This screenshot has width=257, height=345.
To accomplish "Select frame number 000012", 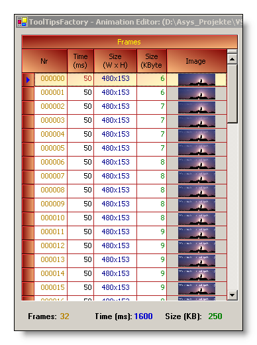I will 52,245.
